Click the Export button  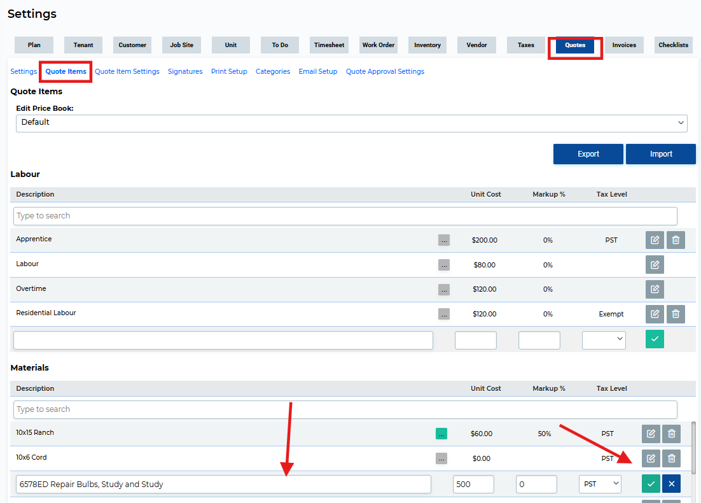pos(588,154)
